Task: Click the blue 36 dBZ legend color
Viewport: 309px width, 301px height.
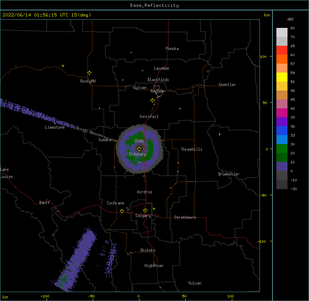Action: click(x=282, y=130)
